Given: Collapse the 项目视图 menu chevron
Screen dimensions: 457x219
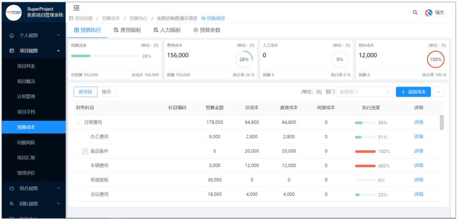Looking at the screenshot, I should (58, 51).
